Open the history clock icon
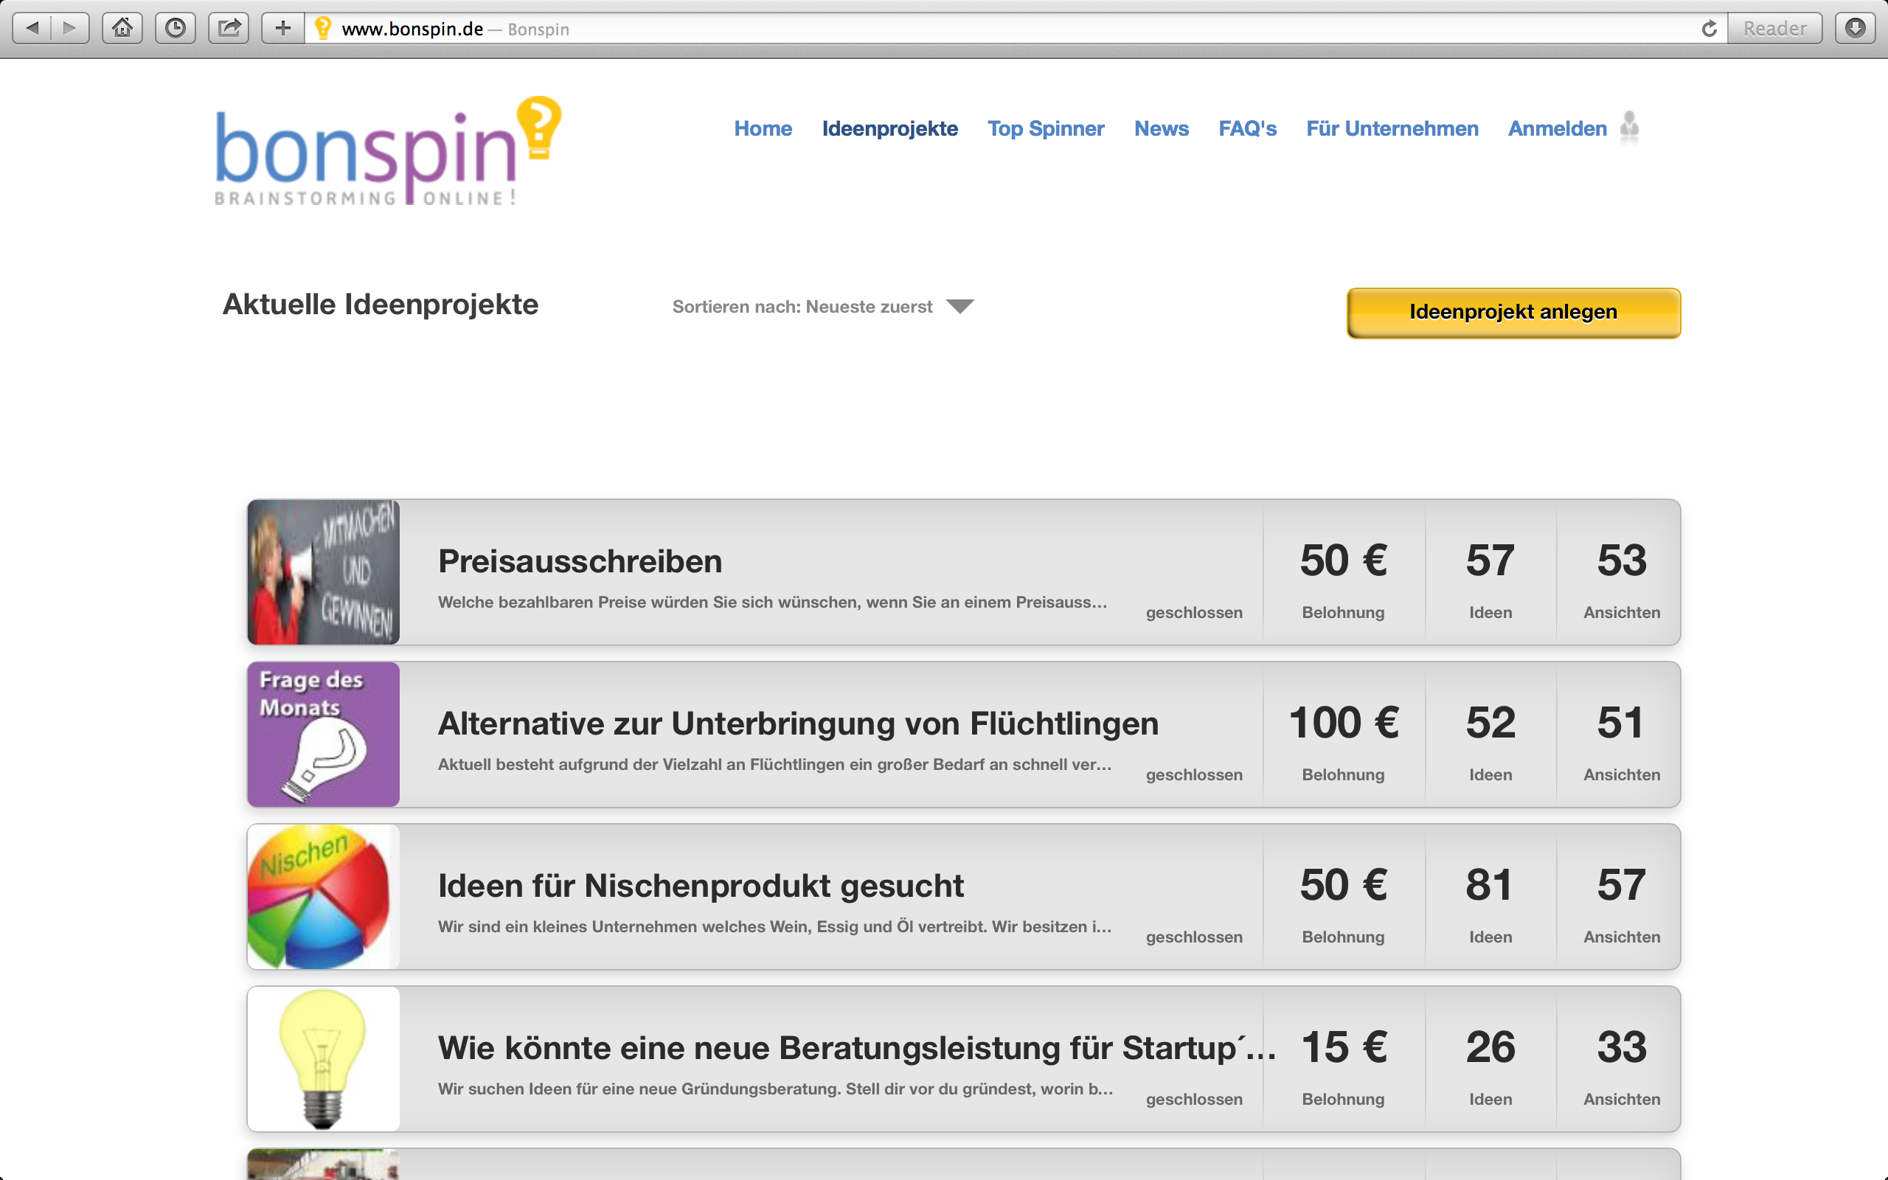Viewport: 1888px width, 1180px height. click(x=176, y=29)
